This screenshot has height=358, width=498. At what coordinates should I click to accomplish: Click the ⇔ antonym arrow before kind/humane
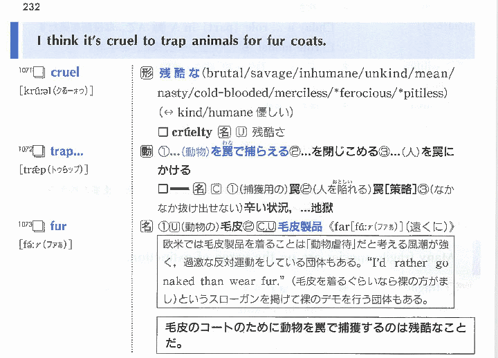click(x=169, y=112)
